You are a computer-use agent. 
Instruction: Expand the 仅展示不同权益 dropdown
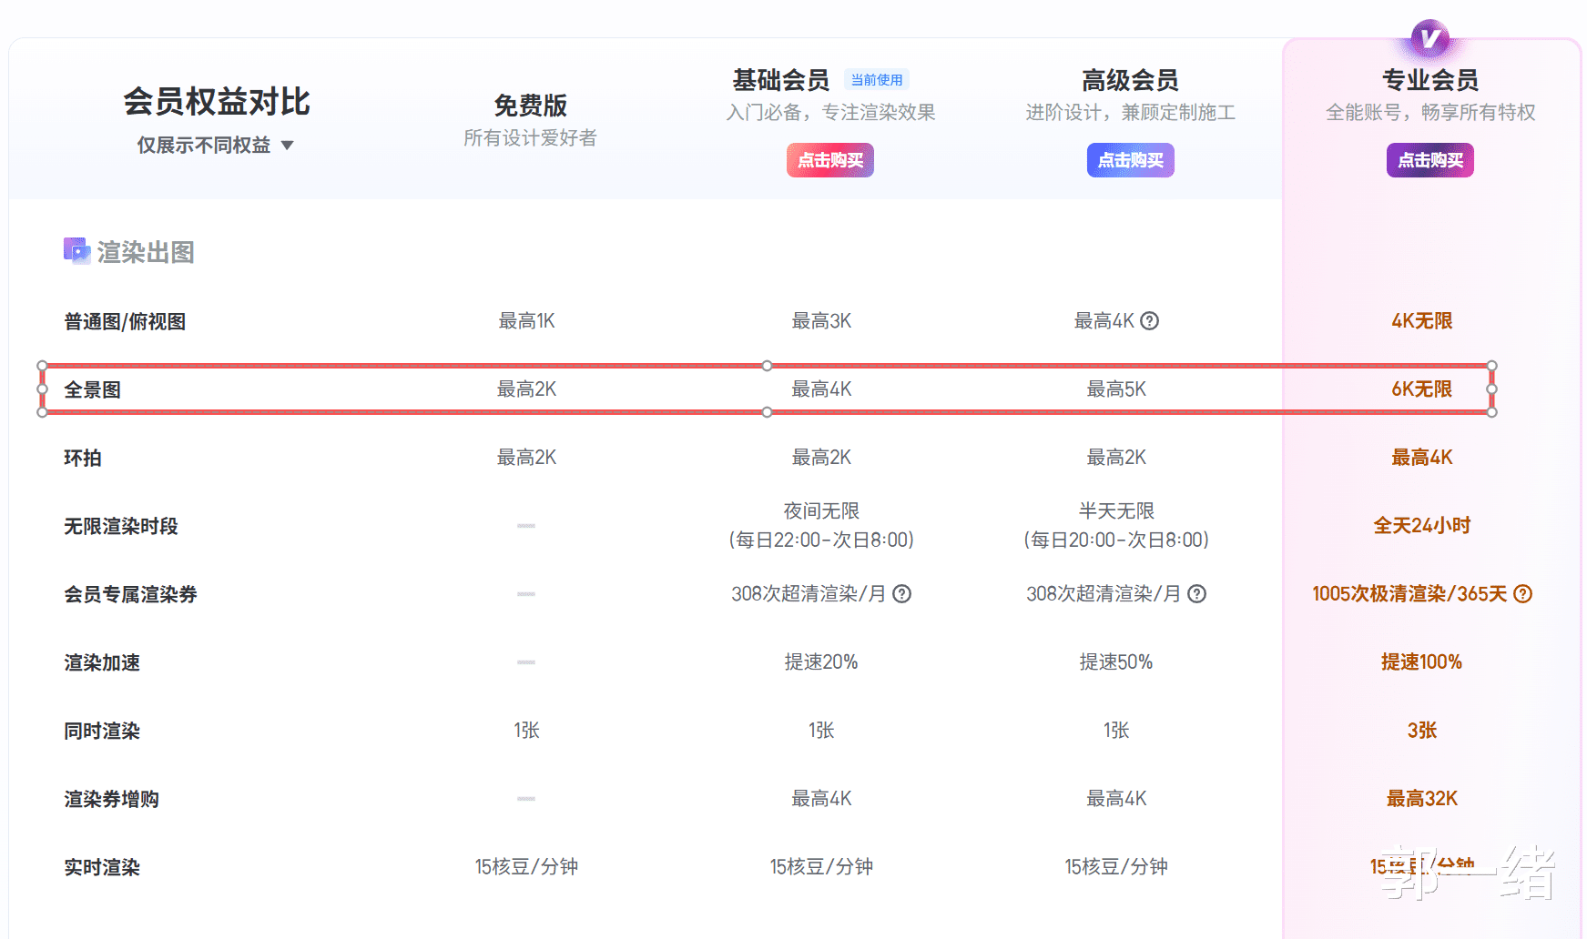pyautogui.click(x=216, y=146)
